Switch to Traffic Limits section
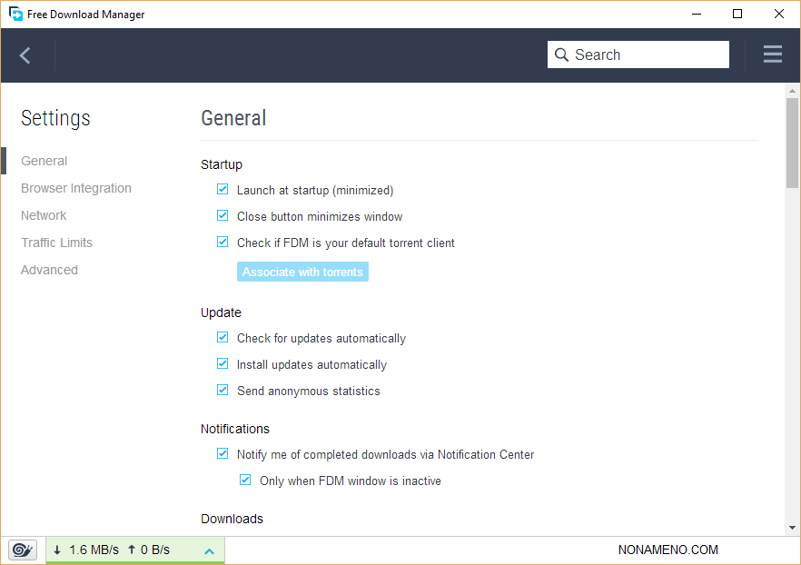This screenshot has height=565, width=801. click(57, 243)
